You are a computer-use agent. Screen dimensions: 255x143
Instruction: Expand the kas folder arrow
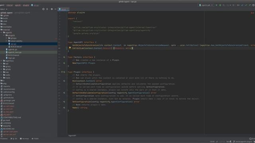(x=2, y=72)
